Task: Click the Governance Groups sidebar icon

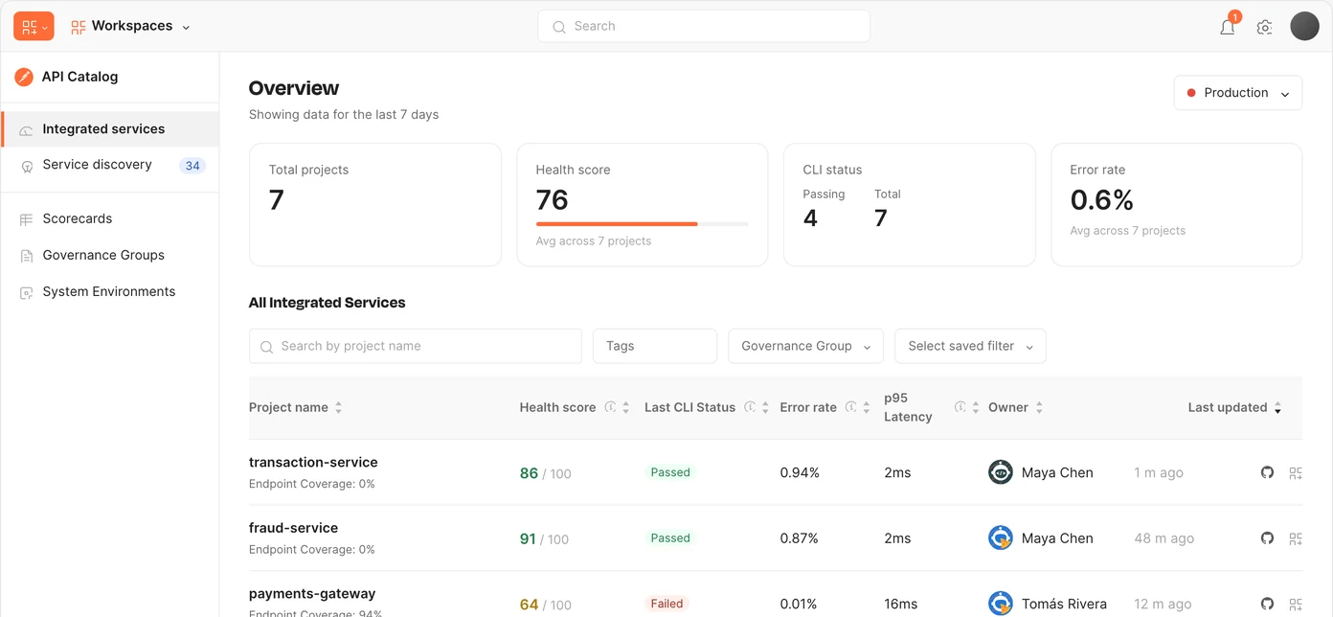Action: click(27, 256)
